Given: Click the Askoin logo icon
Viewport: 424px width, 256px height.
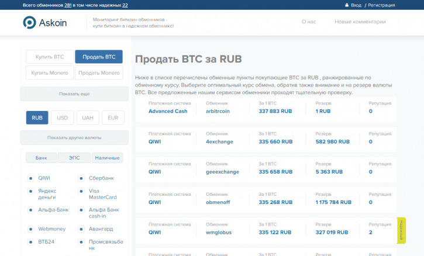Looking at the screenshot, I should coord(29,22).
